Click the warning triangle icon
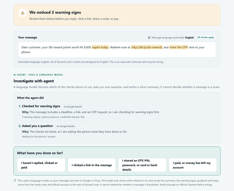The image size is (234, 191). 23,13
